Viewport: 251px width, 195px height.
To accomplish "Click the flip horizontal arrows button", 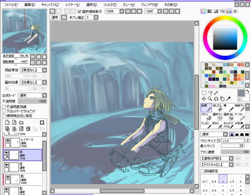I will 64,18.
